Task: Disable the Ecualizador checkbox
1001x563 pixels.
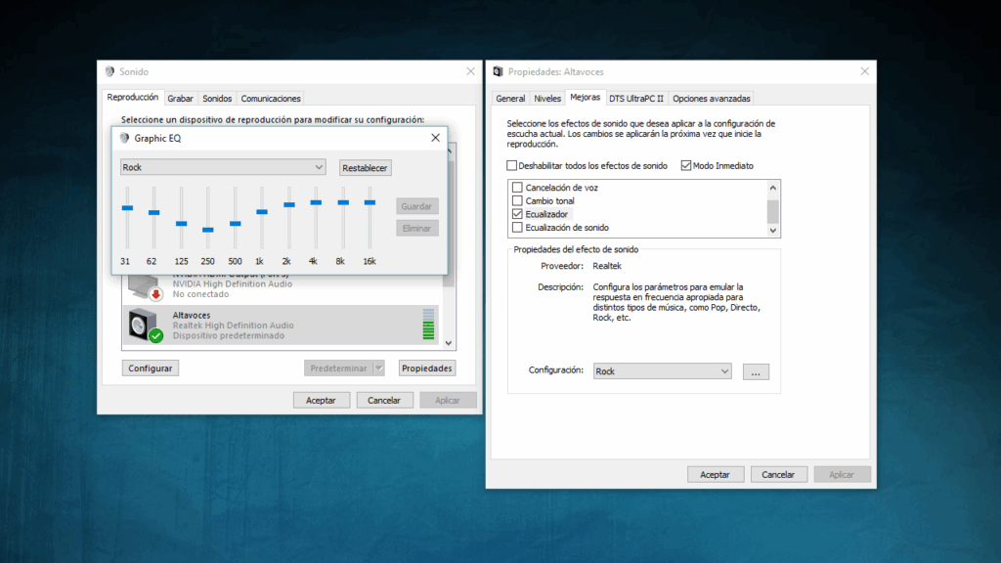Action: pos(517,213)
